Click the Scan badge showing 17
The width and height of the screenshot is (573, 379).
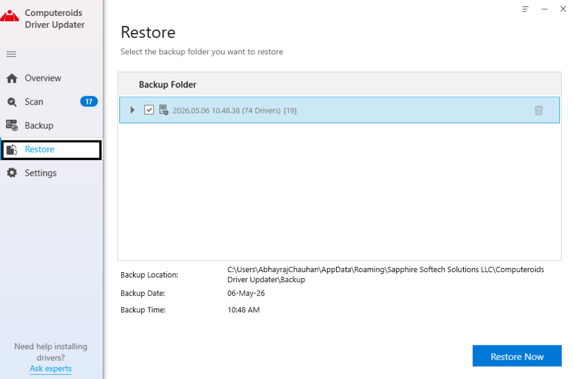(x=89, y=102)
